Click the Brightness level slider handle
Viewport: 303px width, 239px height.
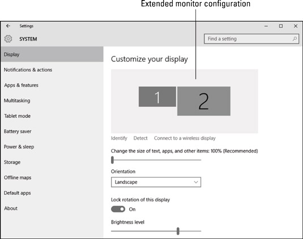pos(178,231)
